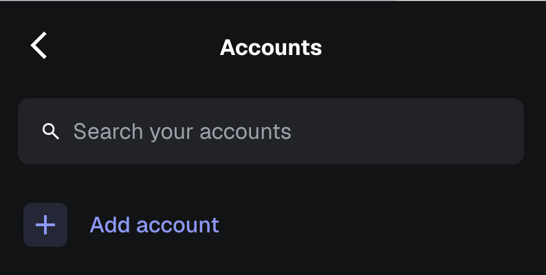
Task: Hit the left-pointing chevron near Accounts
Action: click(x=39, y=46)
